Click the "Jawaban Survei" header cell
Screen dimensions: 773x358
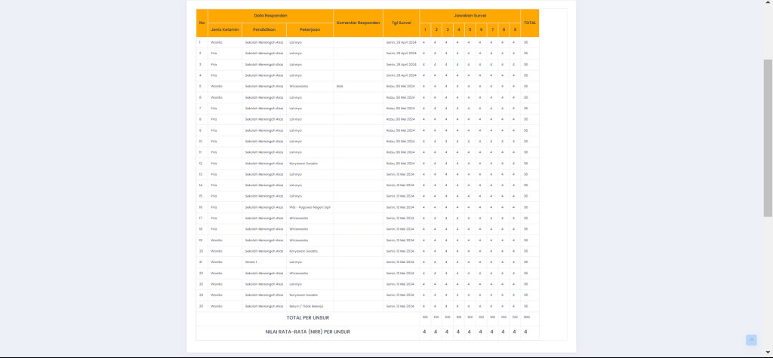(470, 16)
